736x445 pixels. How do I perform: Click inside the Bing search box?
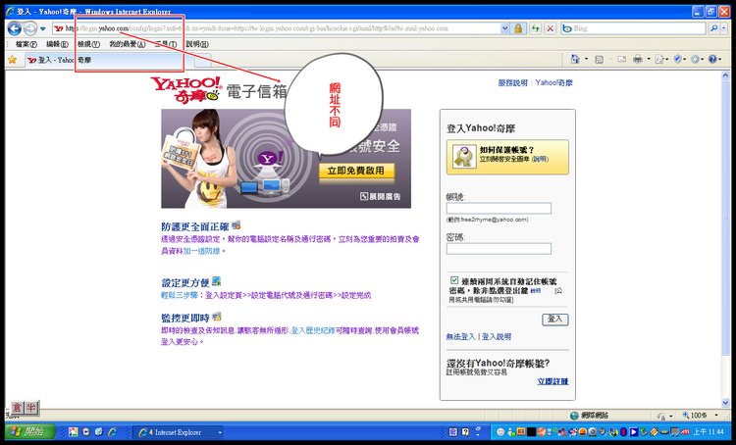[634, 28]
